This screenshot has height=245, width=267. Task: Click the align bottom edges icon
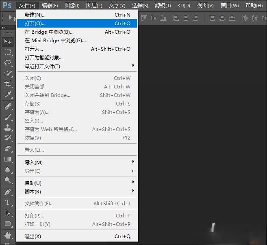coord(163,18)
